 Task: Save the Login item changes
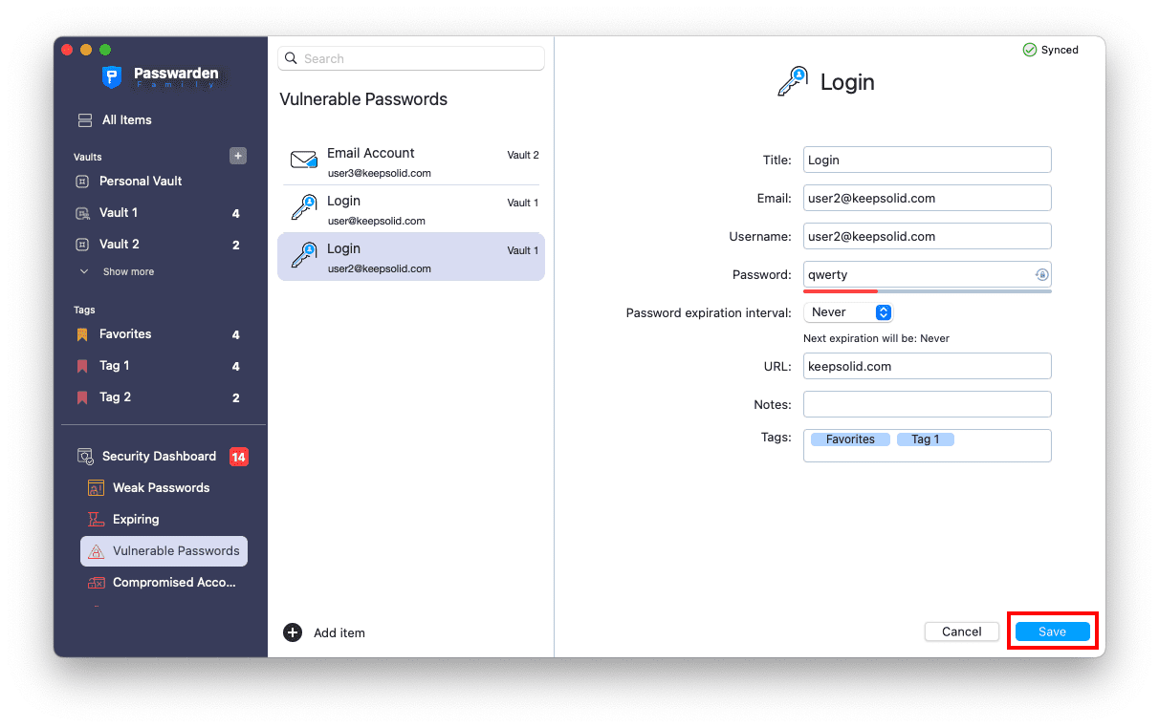click(1052, 631)
